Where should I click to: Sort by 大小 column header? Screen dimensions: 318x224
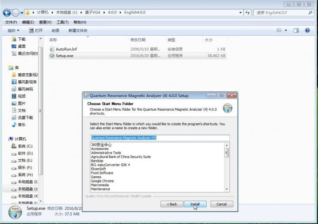pos(208,40)
